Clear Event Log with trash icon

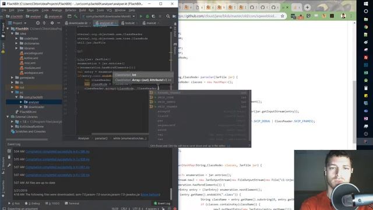(x=9, y=157)
